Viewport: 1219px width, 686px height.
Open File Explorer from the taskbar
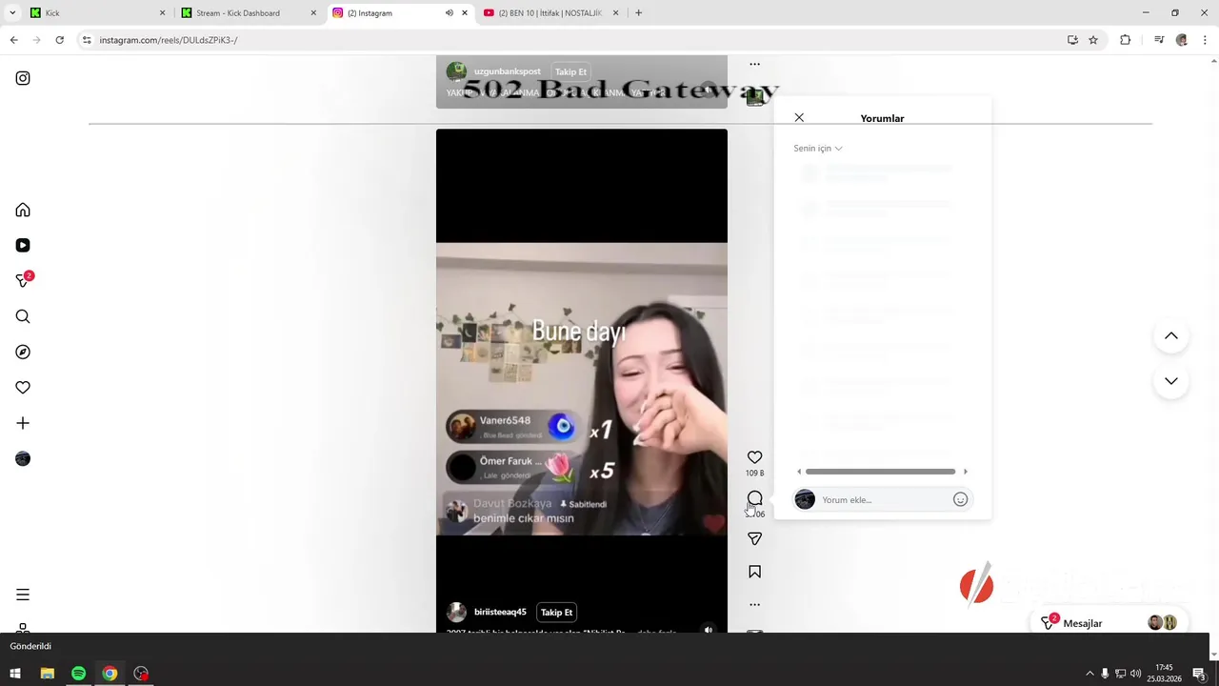pos(47,674)
